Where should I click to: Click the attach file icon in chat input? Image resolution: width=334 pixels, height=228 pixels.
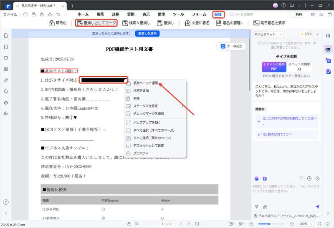pyautogui.click(x=265, y=207)
